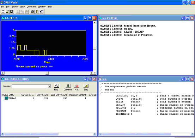195x138 pixels.
Task: Select the STELLAJ queue entity row
Action: (49, 98)
